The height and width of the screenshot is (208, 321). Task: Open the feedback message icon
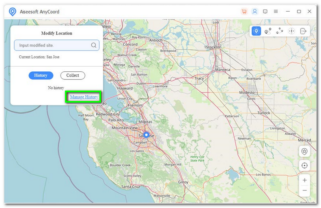pos(265,12)
